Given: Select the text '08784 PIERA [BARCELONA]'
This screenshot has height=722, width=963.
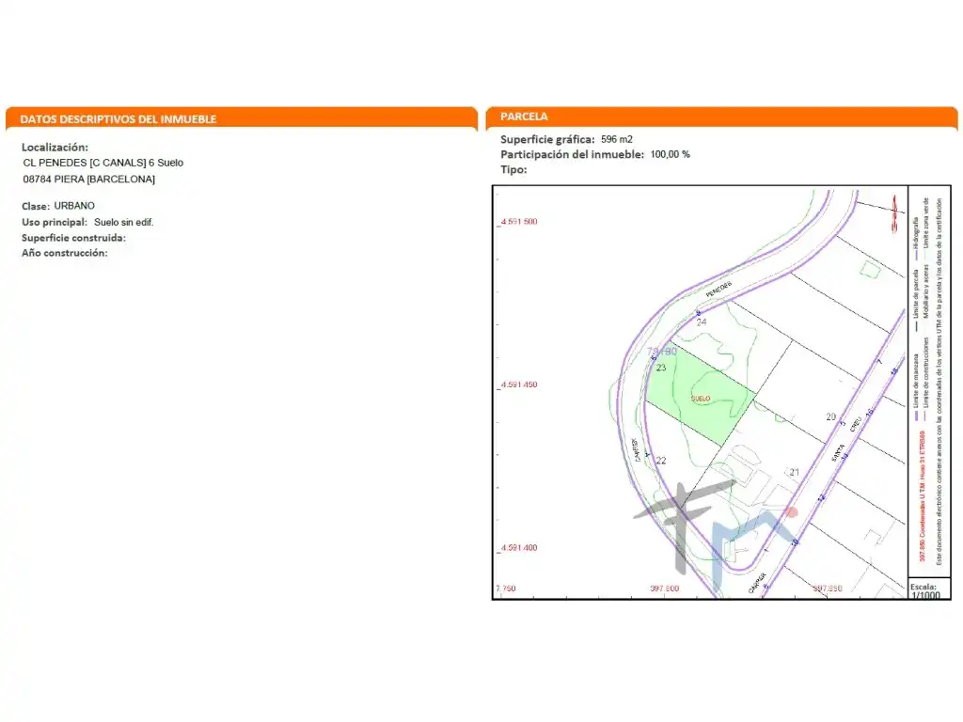Looking at the screenshot, I should [89, 180].
